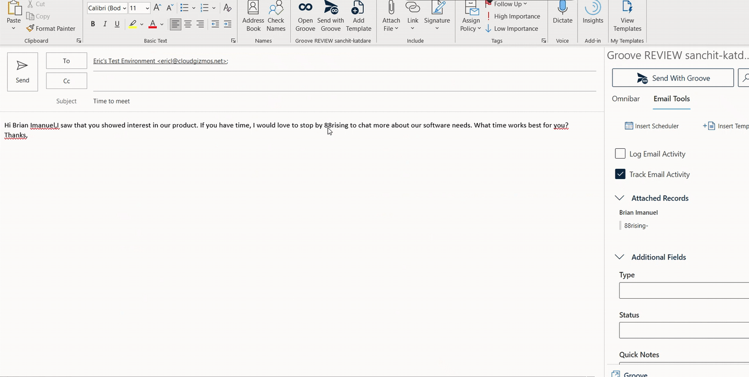749x377 pixels.
Task: Align text right
Action: click(200, 24)
